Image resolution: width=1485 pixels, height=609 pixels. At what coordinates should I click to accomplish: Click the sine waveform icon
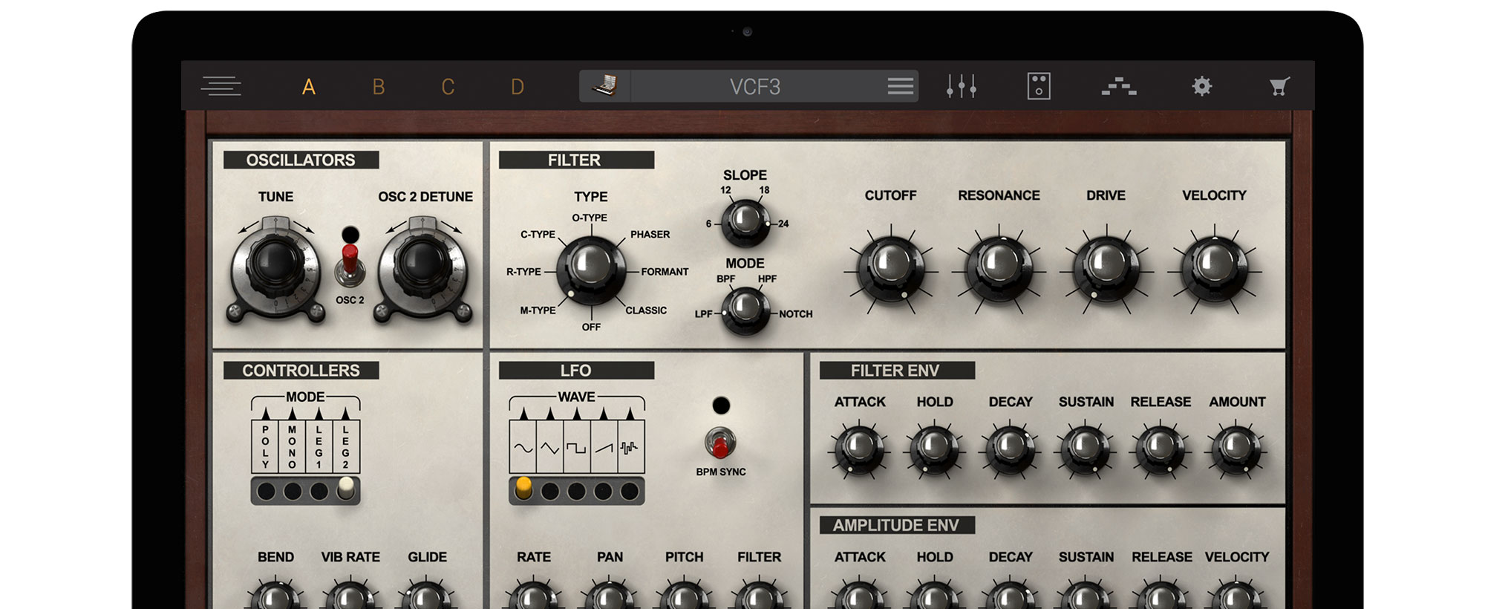[523, 448]
